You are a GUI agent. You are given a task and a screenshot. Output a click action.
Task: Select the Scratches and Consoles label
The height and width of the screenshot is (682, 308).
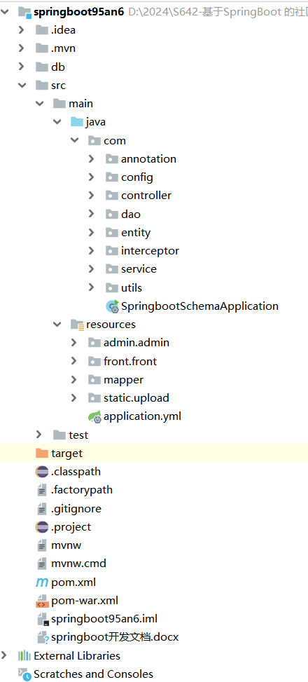pos(93,674)
